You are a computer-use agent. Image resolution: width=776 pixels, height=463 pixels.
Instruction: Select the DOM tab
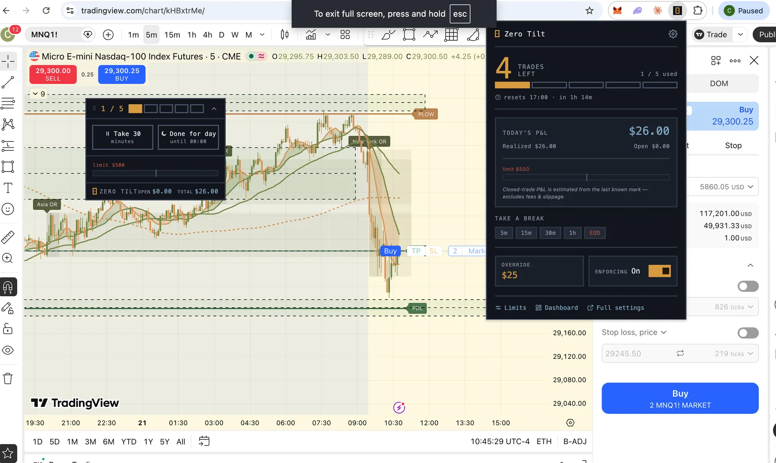coord(719,84)
